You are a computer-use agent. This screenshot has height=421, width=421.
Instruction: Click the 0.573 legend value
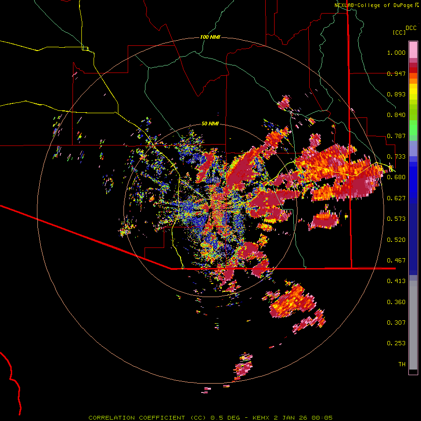pyautogui.click(x=396, y=219)
